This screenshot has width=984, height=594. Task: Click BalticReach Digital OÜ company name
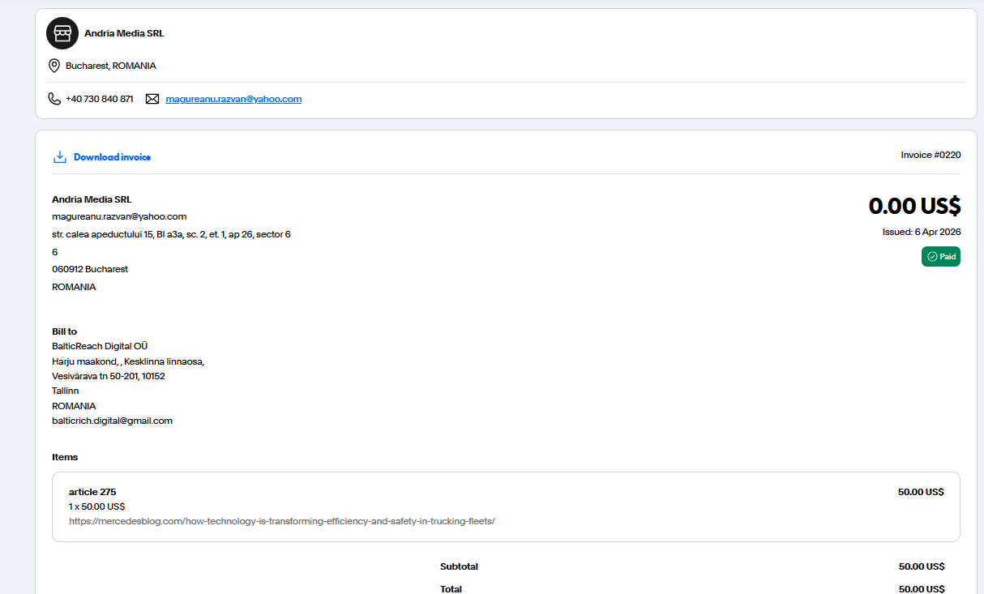point(100,346)
